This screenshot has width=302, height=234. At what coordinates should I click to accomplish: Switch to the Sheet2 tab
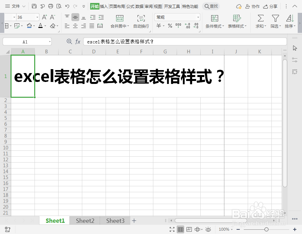(x=85, y=221)
